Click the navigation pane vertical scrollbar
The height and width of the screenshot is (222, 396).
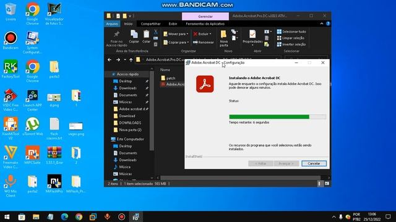152,111
